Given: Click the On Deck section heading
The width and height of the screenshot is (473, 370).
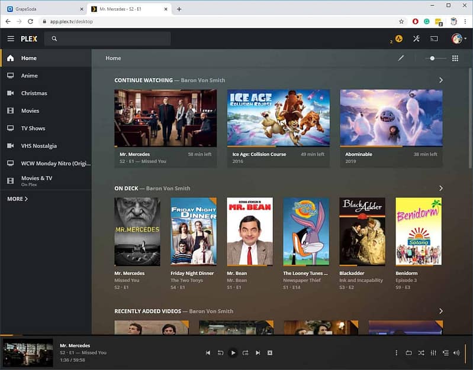Looking at the screenshot, I should (x=126, y=189).
